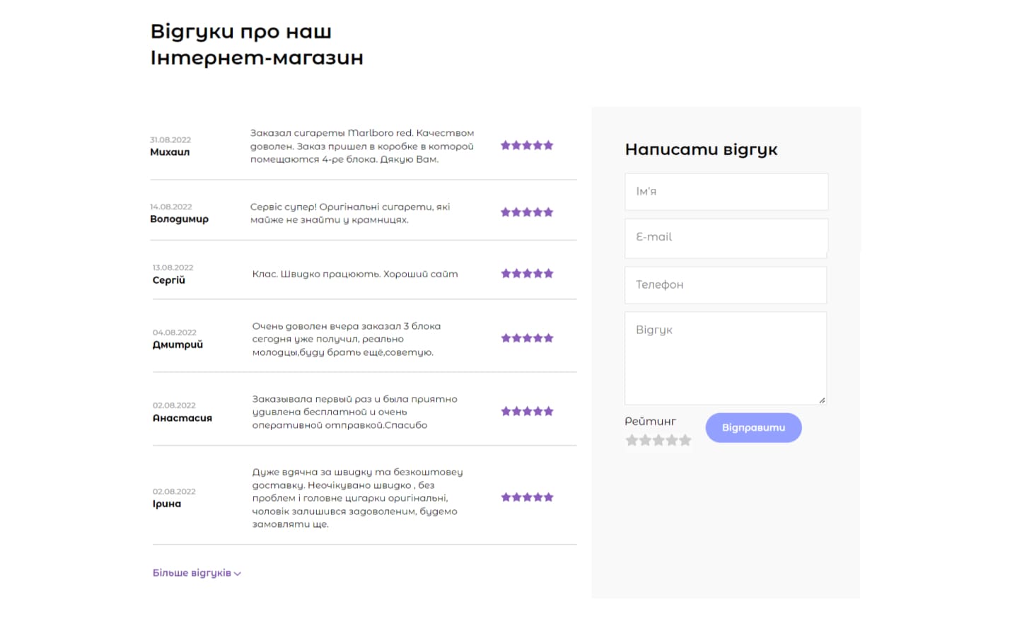
Task: Select the second gray rating star
Action: pyautogui.click(x=645, y=441)
